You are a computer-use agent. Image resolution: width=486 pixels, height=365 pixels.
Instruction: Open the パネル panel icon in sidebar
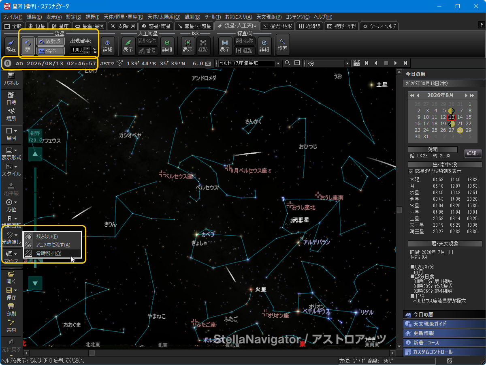coord(11,79)
